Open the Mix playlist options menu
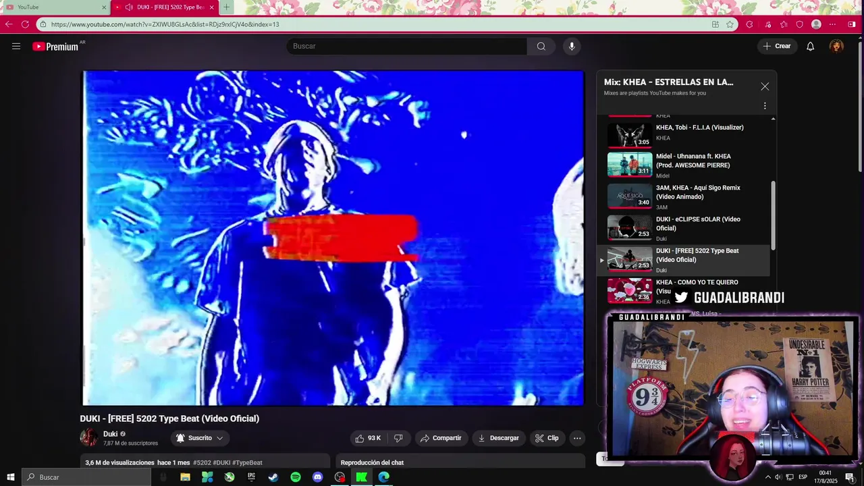864x486 pixels. [765, 106]
